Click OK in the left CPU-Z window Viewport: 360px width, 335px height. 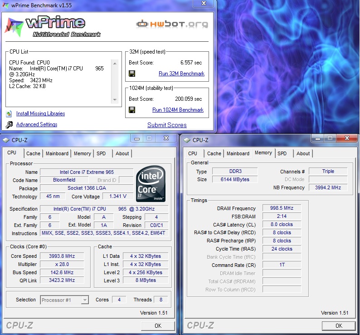158,326
